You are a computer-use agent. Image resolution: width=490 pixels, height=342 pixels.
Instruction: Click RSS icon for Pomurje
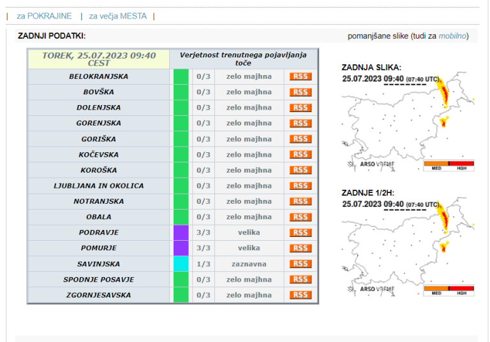300,248
